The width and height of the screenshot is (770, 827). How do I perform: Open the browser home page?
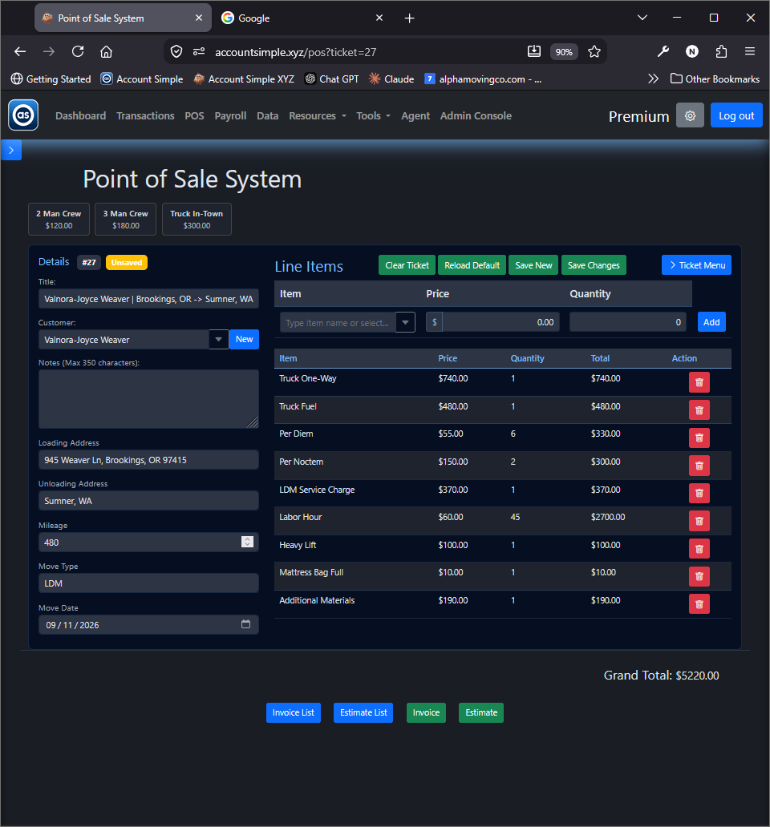pos(106,51)
